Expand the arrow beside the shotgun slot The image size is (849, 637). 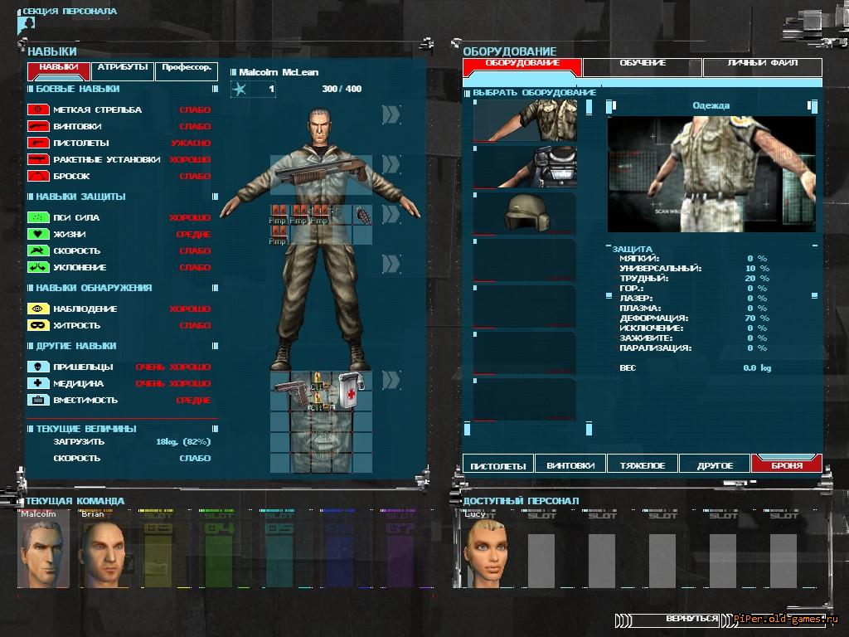coord(391,164)
